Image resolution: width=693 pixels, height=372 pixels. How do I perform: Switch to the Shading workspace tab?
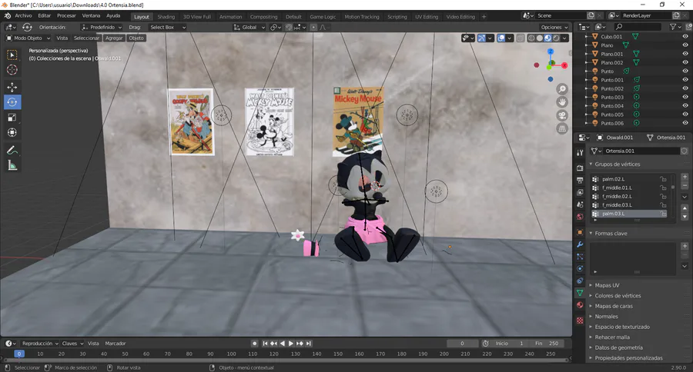pyautogui.click(x=166, y=17)
